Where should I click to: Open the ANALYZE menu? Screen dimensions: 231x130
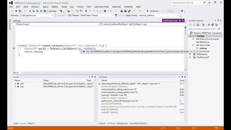(116, 7)
